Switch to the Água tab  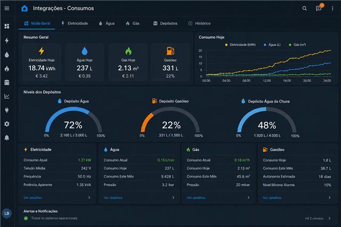click(x=107, y=23)
